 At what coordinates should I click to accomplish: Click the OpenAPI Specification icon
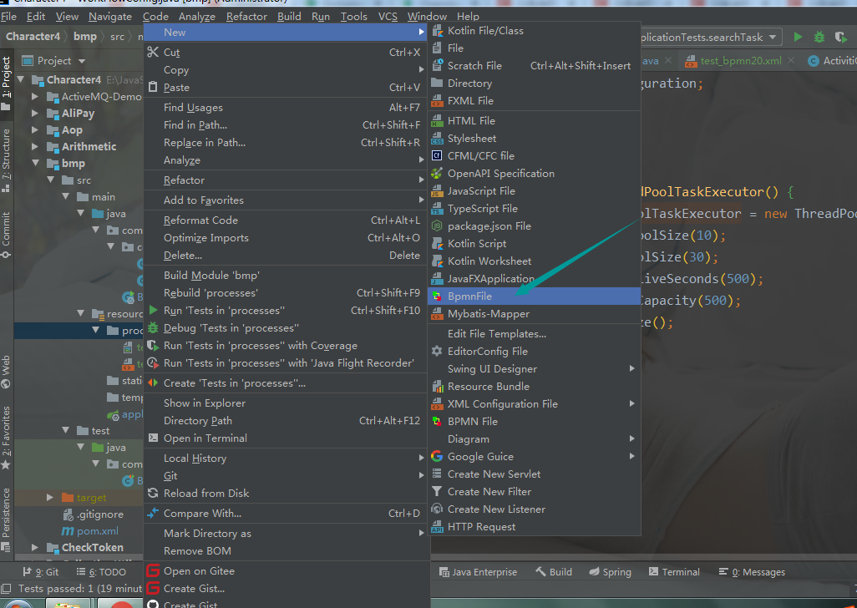[x=437, y=173]
